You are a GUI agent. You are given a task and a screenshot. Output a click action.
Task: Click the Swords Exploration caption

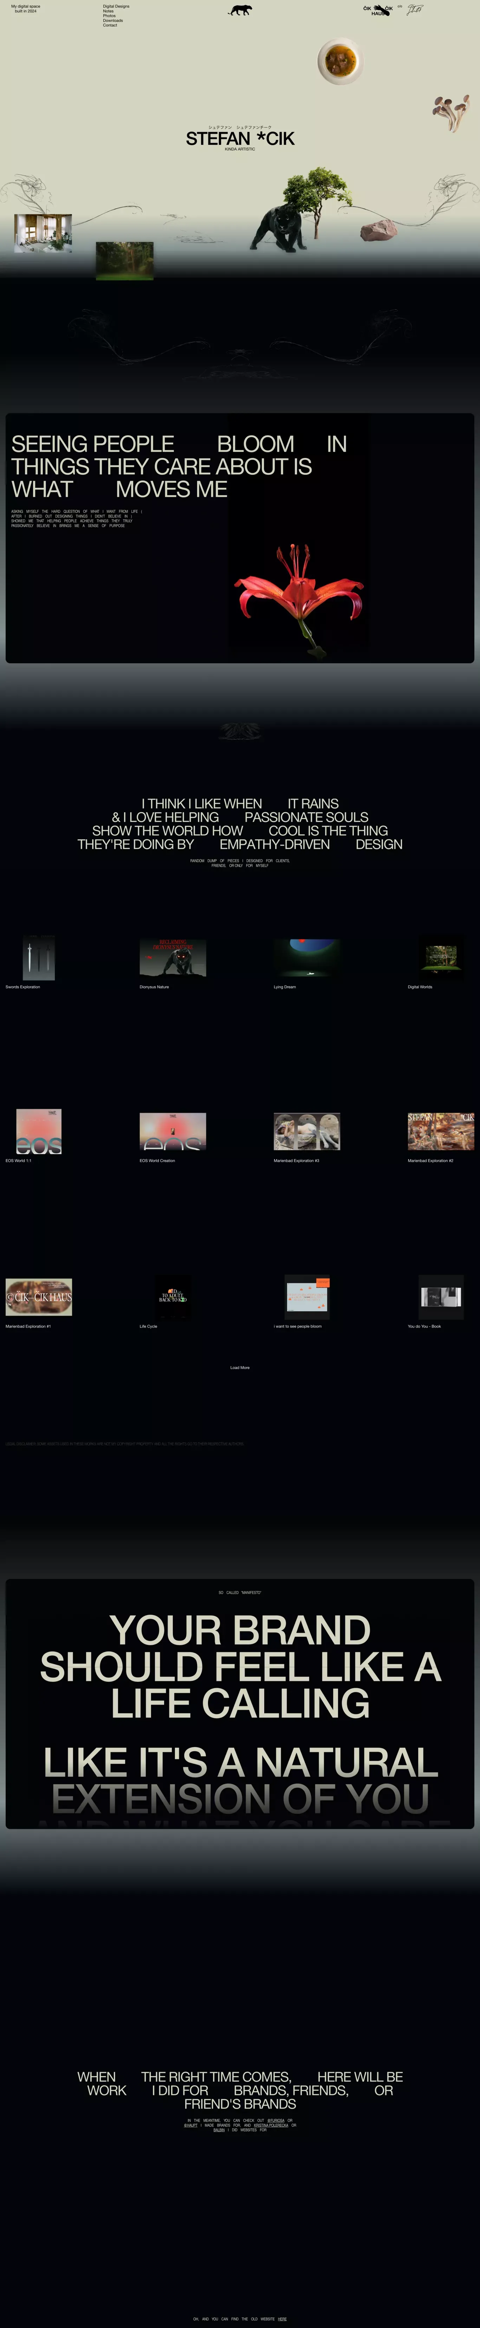tap(22, 987)
